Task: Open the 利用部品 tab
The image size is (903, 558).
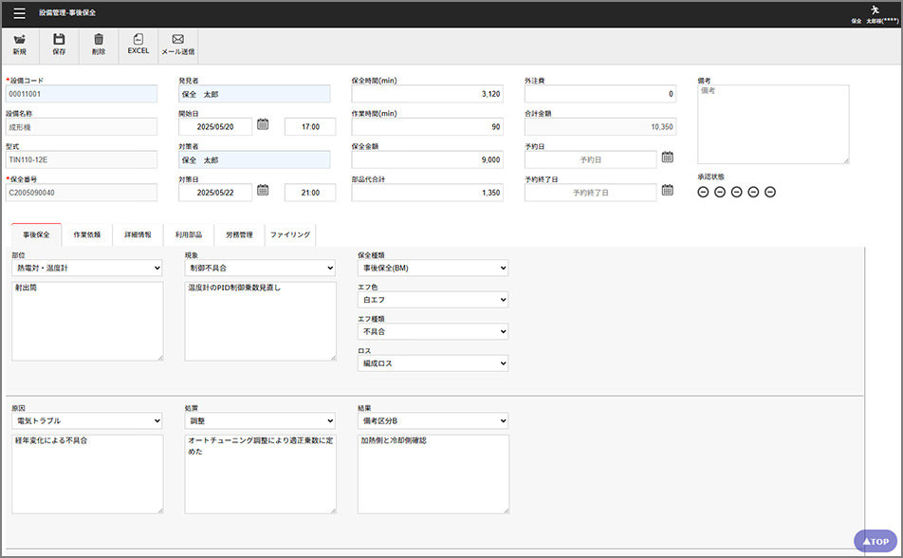Action: pyautogui.click(x=189, y=234)
